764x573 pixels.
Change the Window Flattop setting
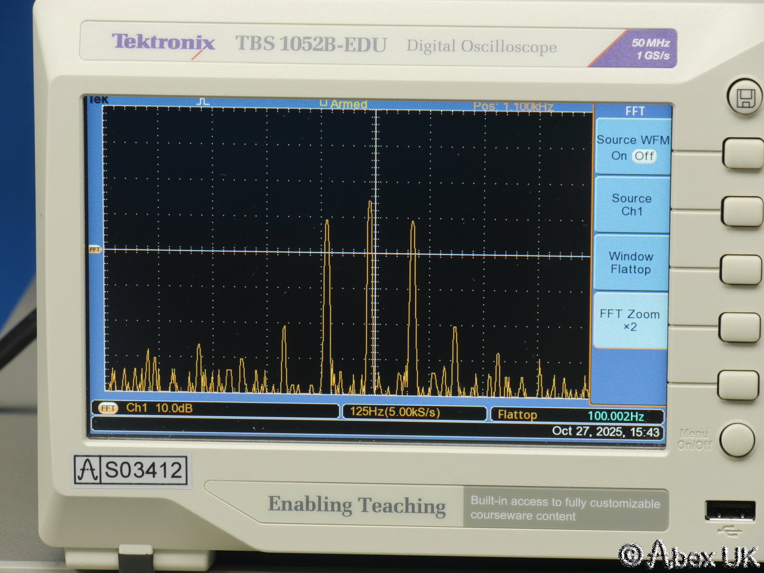pyautogui.click(x=631, y=263)
